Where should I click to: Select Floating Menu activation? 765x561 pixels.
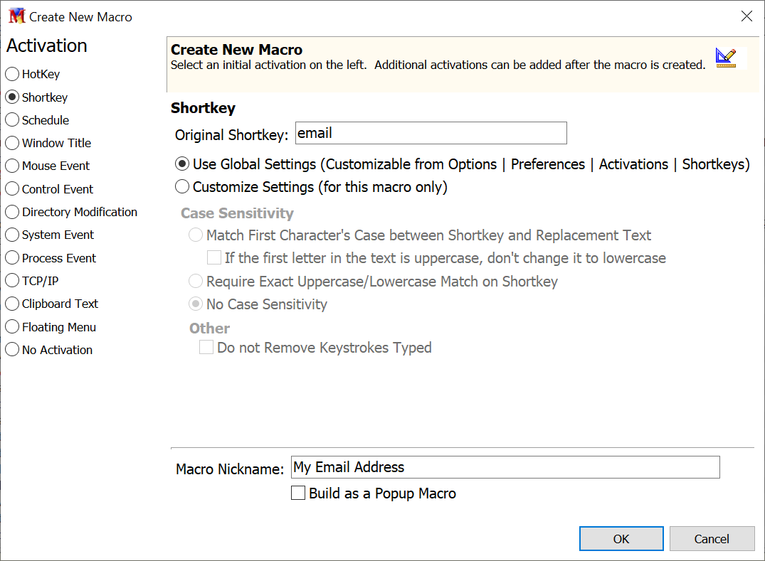point(12,327)
